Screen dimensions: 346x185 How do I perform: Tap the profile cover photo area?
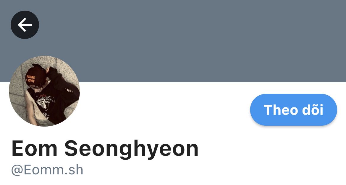coord(173,41)
